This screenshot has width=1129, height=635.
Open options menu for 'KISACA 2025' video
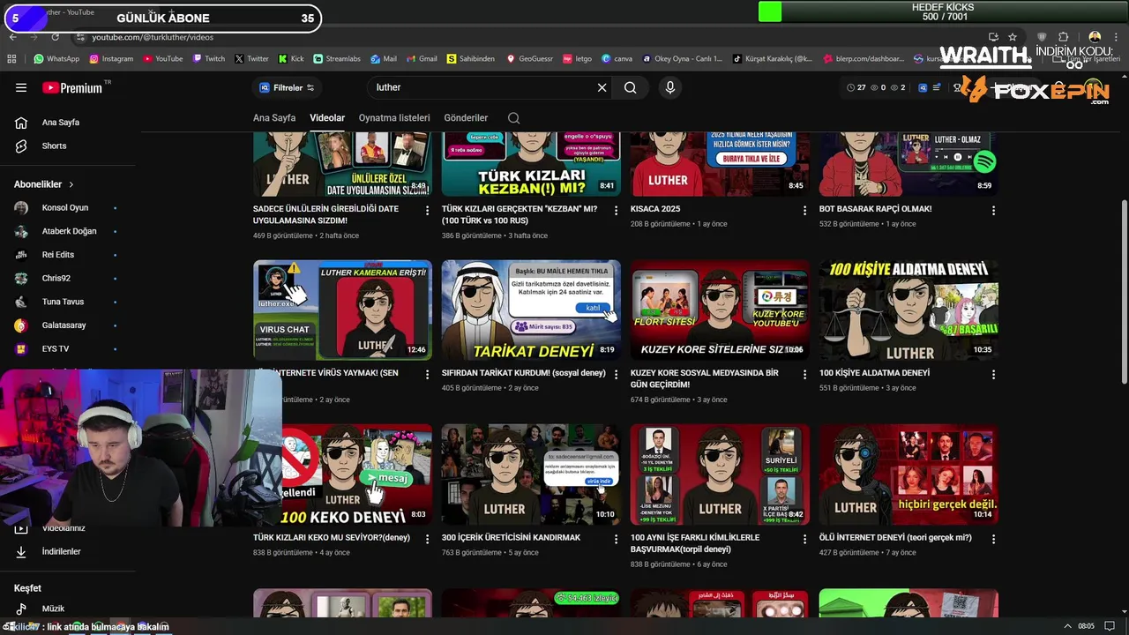pyautogui.click(x=804, y=211)
